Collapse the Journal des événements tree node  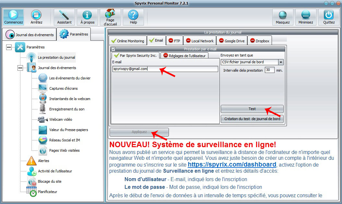20,68
